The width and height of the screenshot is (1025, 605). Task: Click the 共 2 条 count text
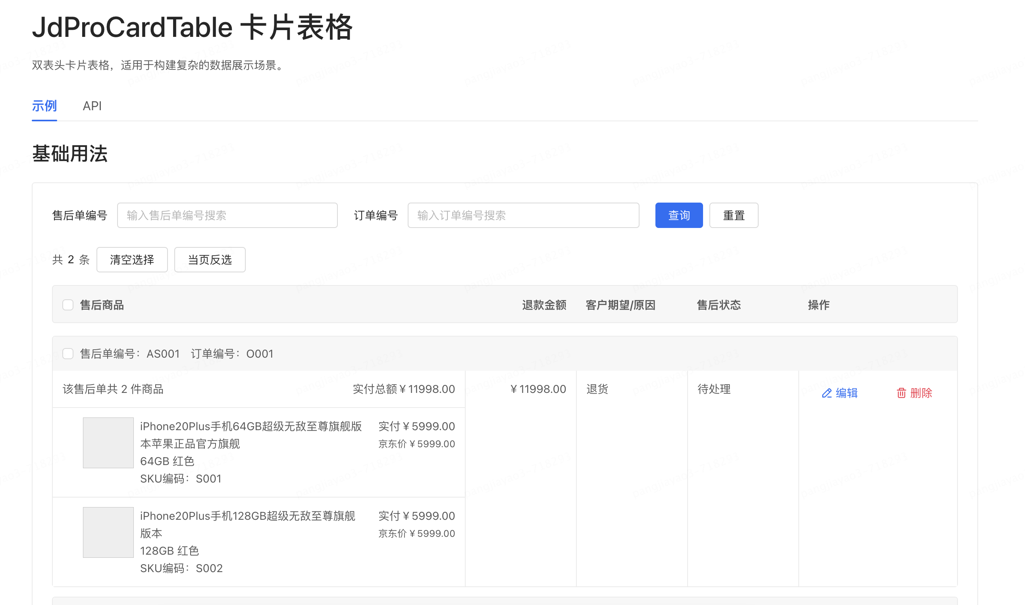[71, 260]
